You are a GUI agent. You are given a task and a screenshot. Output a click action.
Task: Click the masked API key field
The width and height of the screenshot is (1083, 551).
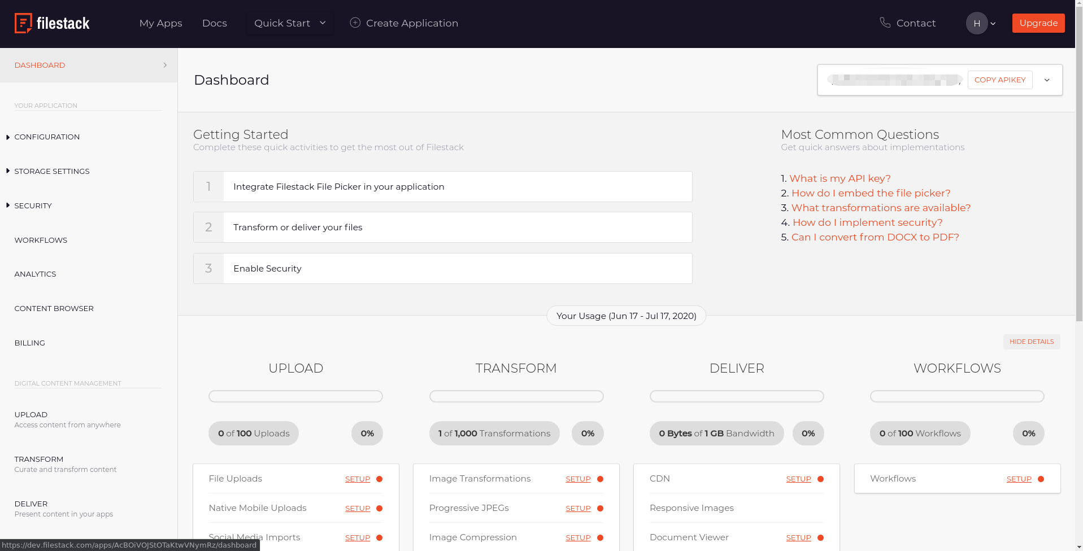(895, 80)
